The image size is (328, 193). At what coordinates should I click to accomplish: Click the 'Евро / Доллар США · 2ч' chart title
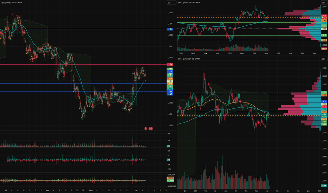click(x=11, y=2)
